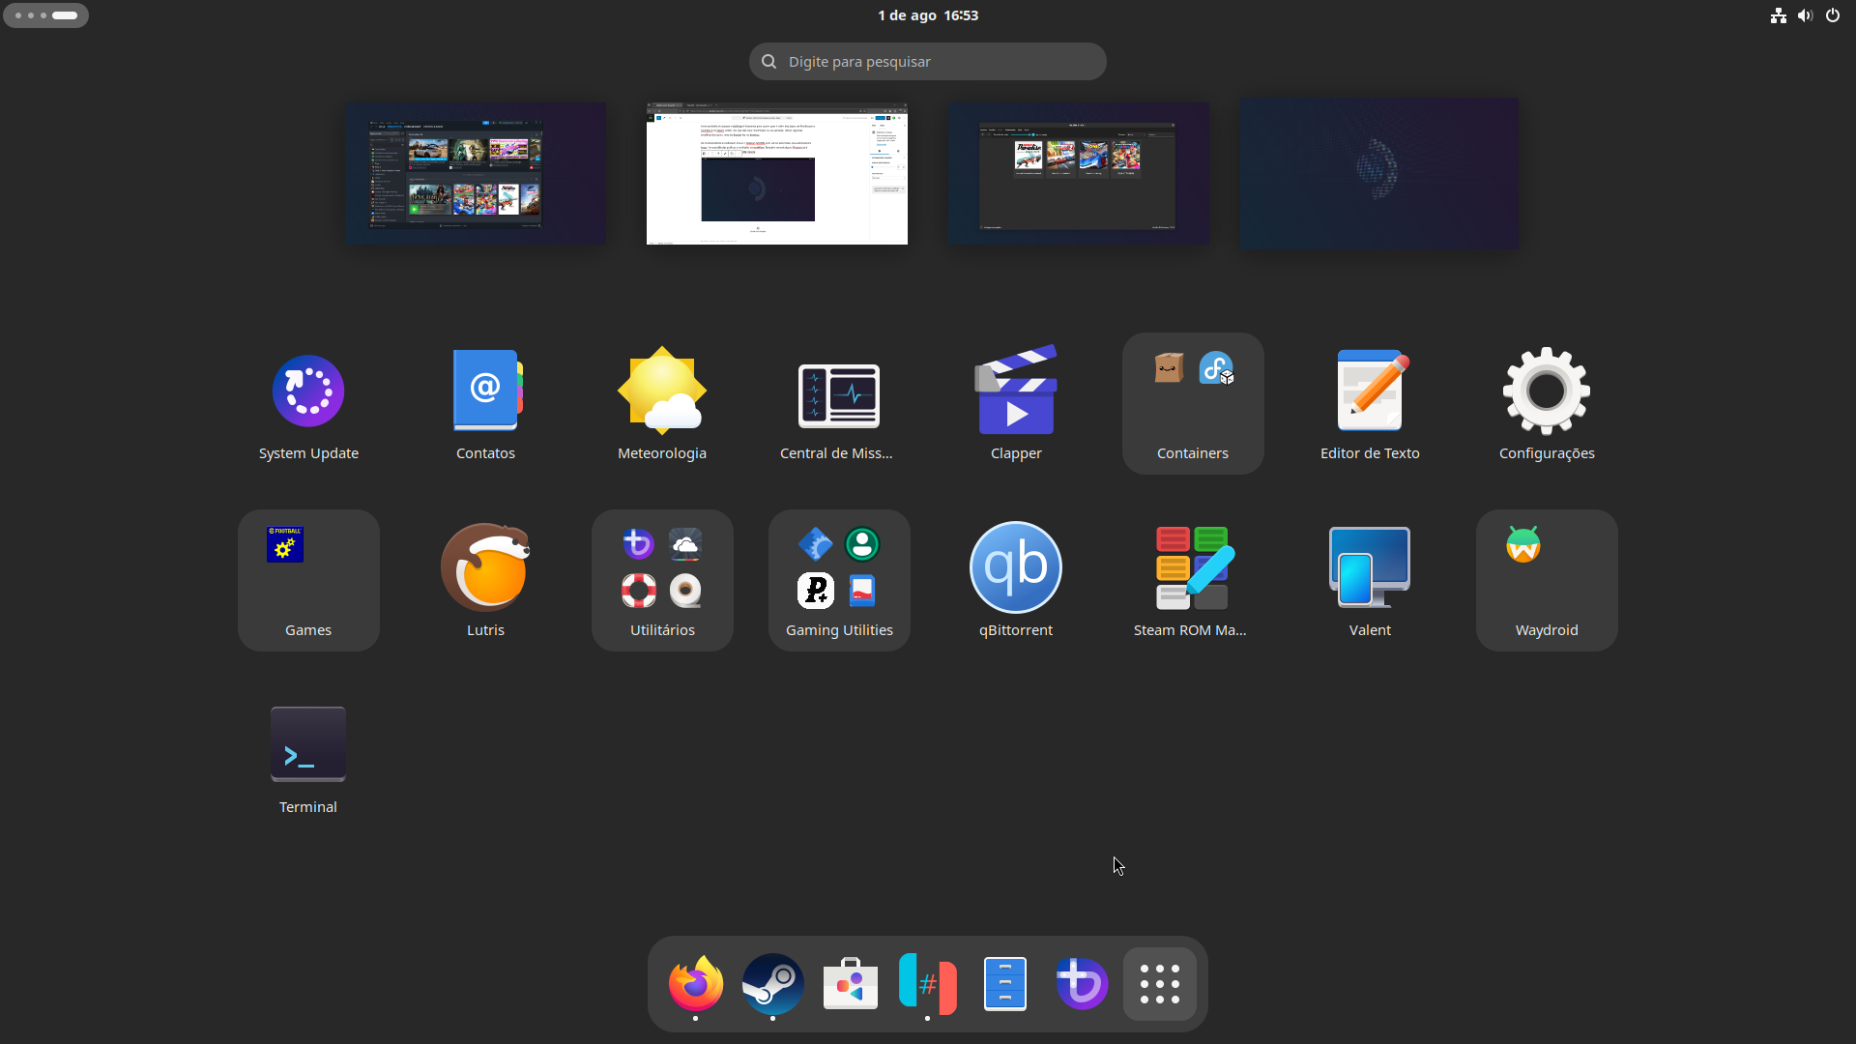Launch Firefox from the dock
Viewport: 1856px width, 1044px height.
pyautogui.click(x=694, y=984)
